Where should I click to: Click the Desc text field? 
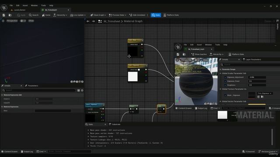click(x=53, y=111)
